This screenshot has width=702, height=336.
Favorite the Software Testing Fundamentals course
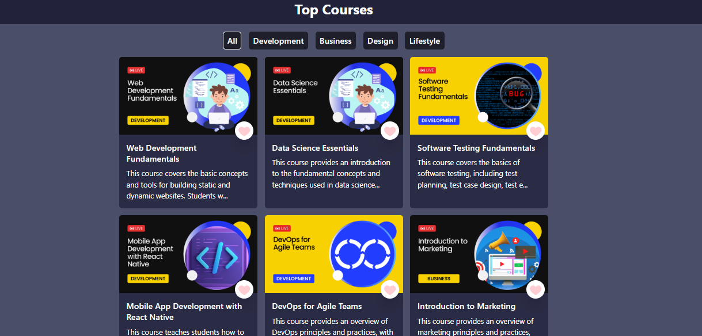point(536,131)
